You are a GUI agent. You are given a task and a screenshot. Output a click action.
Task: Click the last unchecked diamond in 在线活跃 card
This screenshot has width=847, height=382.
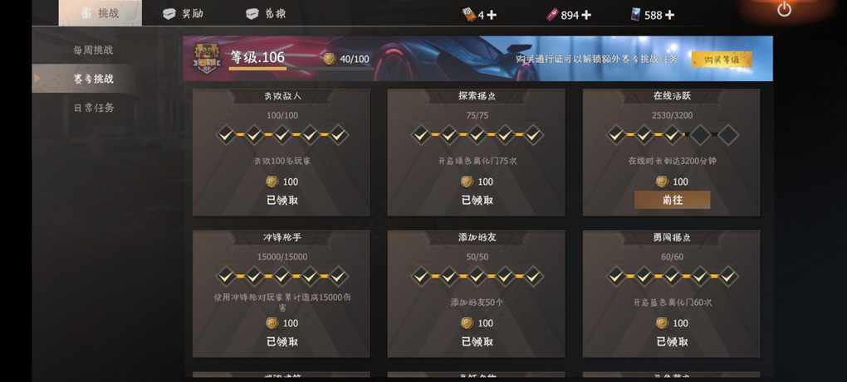[727, 135]
